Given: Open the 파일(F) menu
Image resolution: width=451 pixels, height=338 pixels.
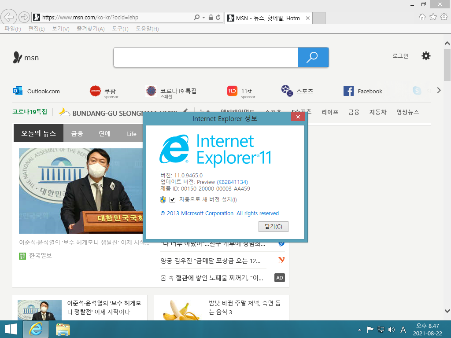Looking at the screenshot, I should pyautogui.click(x=13, y=29).
